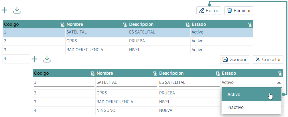Click the plus add icon above lower table

coord(35,59)
